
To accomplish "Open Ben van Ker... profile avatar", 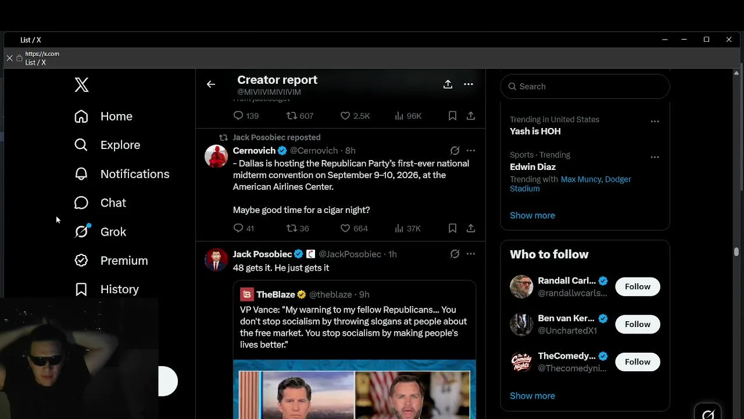I will (x=521, y=324).
